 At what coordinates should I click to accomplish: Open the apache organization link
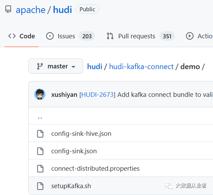[30, 10]
